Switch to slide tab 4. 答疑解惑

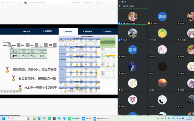[x=88, y=31]
